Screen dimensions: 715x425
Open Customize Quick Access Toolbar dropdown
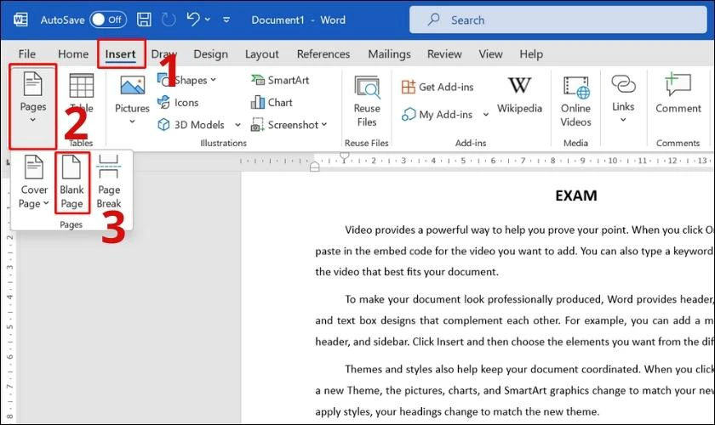click(226, 20)
